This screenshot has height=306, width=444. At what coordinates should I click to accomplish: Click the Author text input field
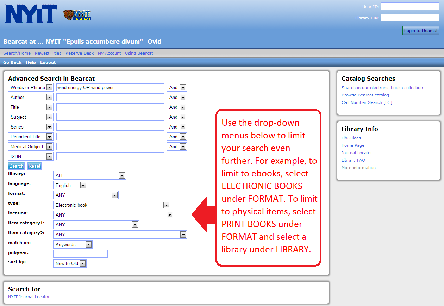[x=110, y=97]
